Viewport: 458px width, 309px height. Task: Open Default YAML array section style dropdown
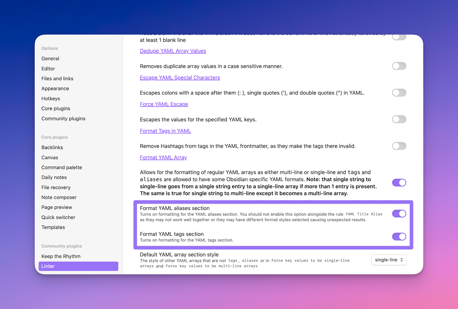point(389,260)
